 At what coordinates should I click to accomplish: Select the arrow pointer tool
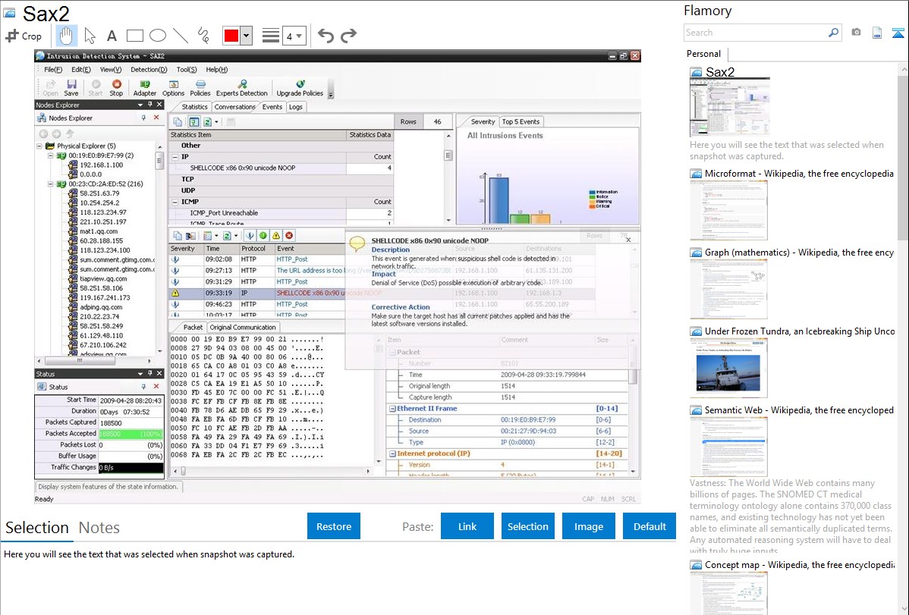(90, 36)
